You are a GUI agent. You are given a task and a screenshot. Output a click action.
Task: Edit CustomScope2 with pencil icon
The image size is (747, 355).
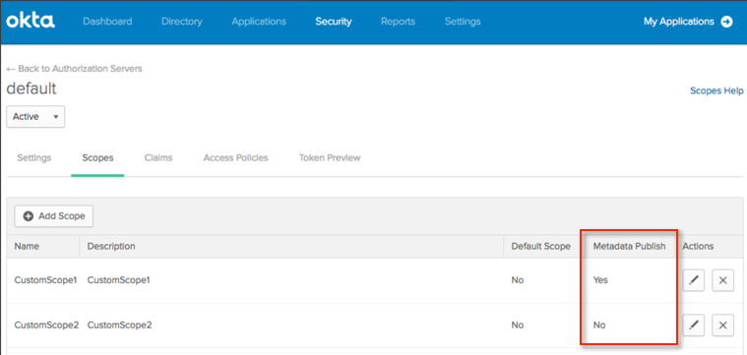[x=694, y=325]
